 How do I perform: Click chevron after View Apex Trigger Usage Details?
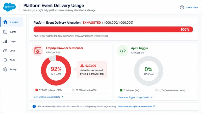pyautogui.click(x=151, y=97)
